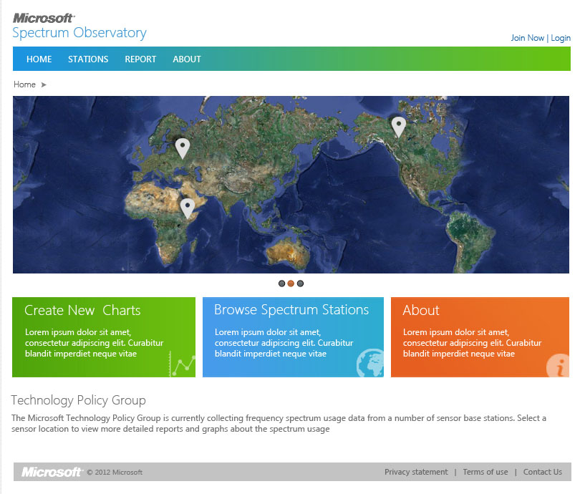Screen dimensions: 580x494
Task: Click the Microsoft logo in the footer
Action: (x=52, y=472)
